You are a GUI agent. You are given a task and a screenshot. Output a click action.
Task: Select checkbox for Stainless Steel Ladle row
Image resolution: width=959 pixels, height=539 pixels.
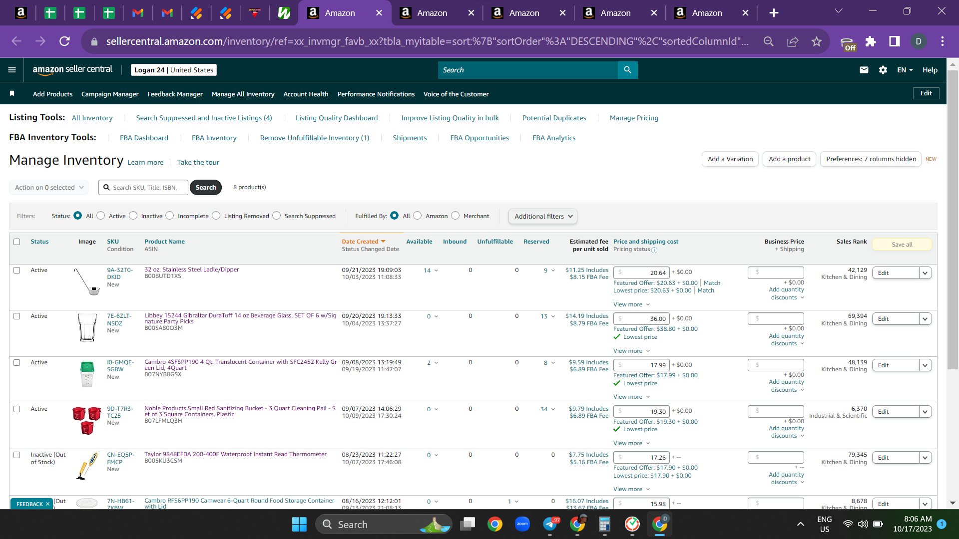(17, 270)
